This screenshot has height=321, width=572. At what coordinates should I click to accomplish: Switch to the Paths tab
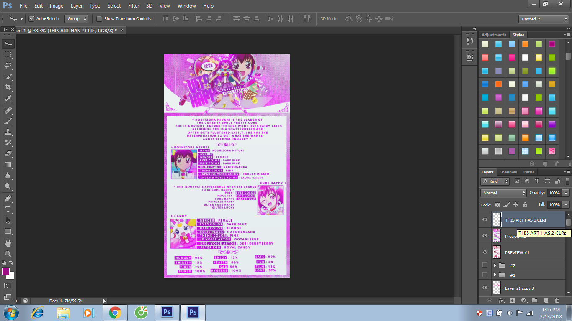(529, 172)
